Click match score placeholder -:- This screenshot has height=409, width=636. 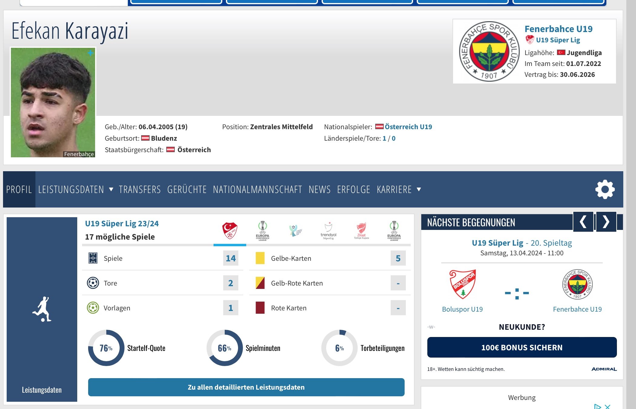click(517, 293)
